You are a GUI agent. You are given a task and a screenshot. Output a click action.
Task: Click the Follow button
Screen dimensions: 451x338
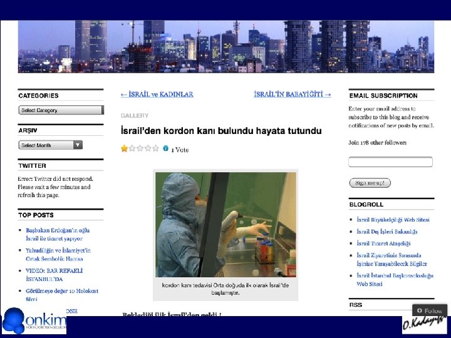pyautogui.click(x=430, y=310)
